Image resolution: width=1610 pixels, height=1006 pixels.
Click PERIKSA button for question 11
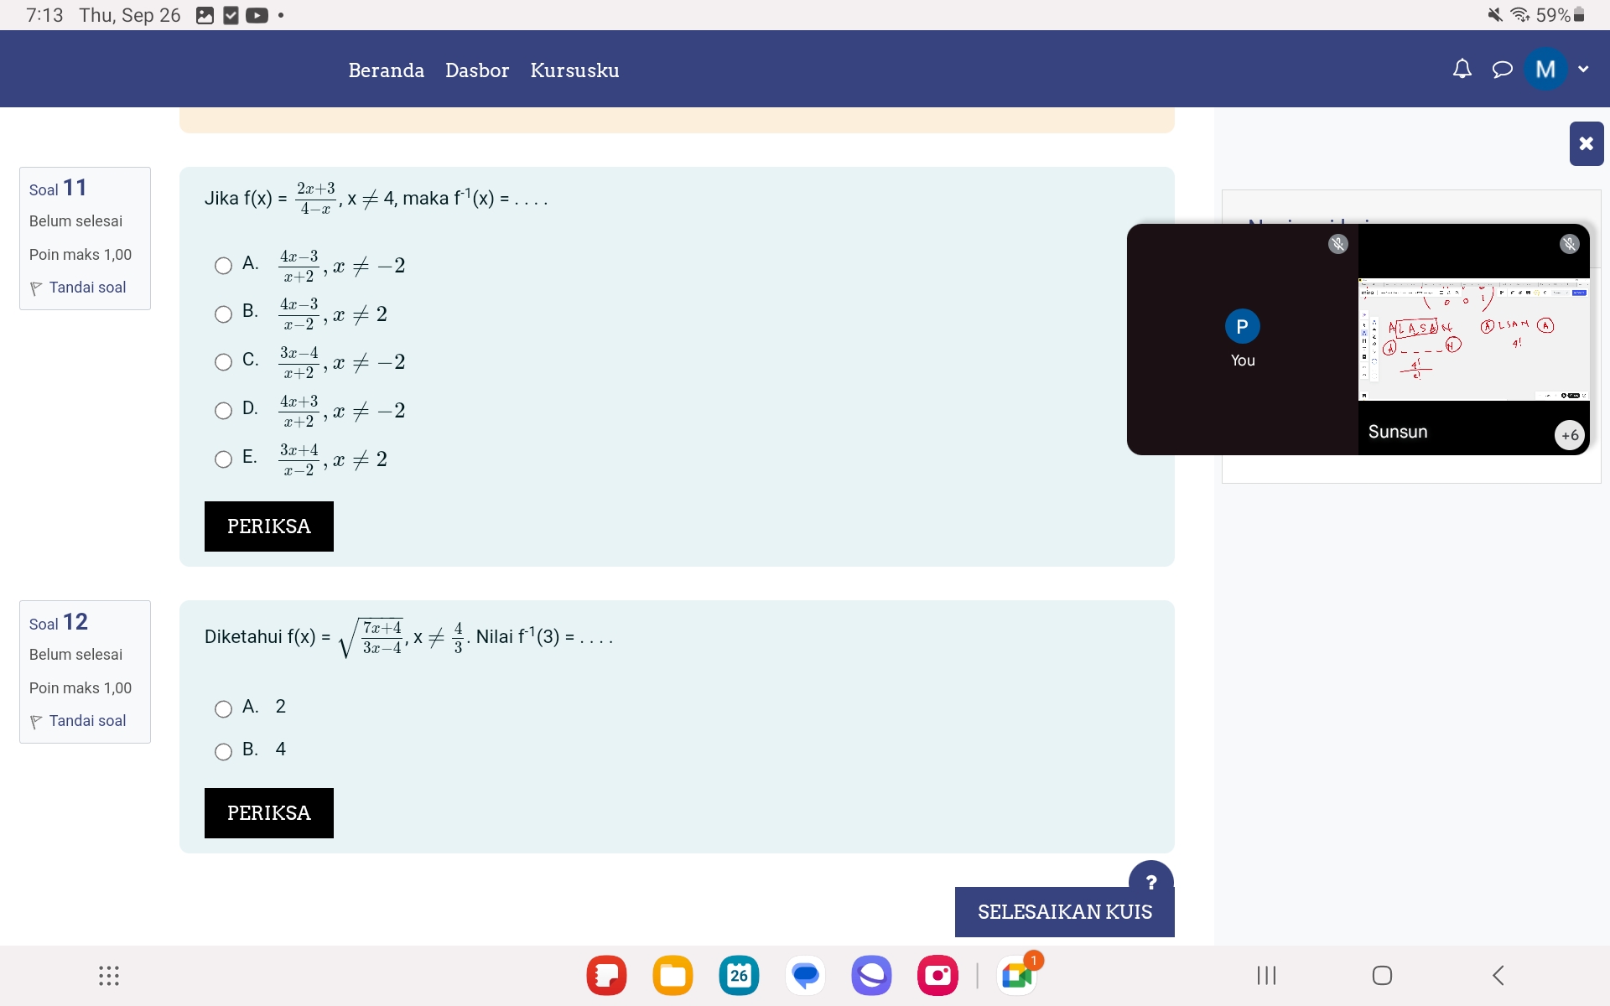point(269,525)
